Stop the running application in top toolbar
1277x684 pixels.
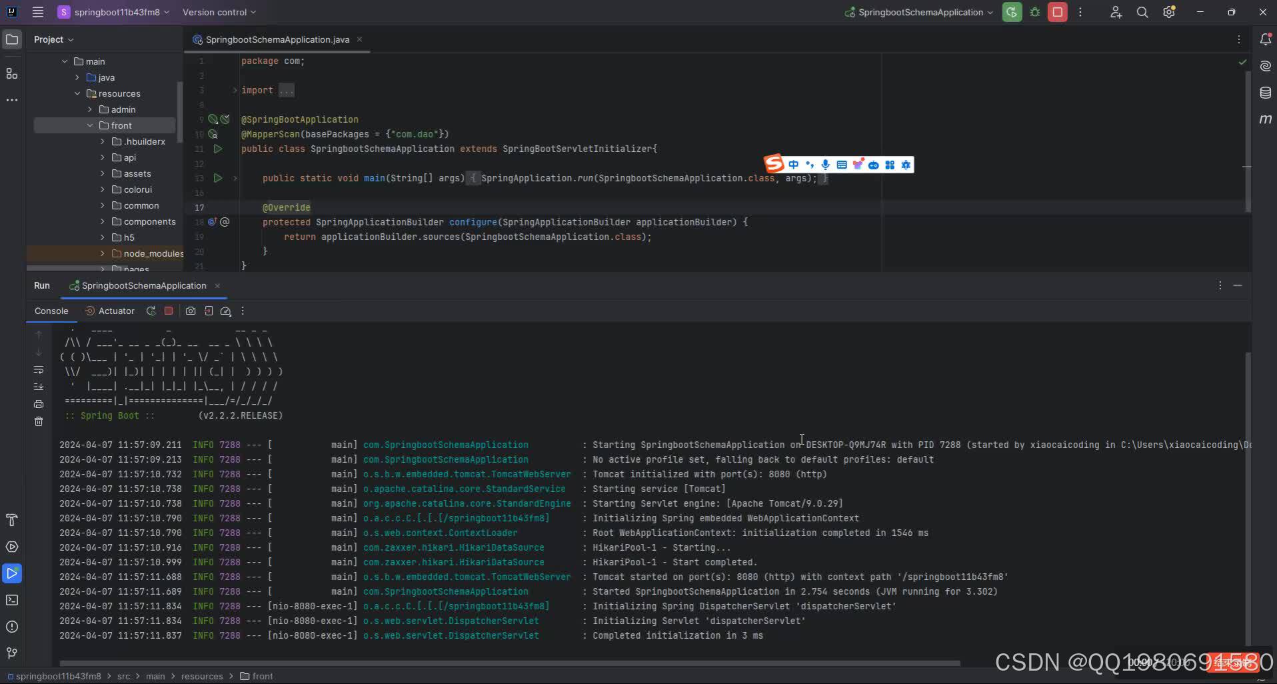[x=1058, y=12]
